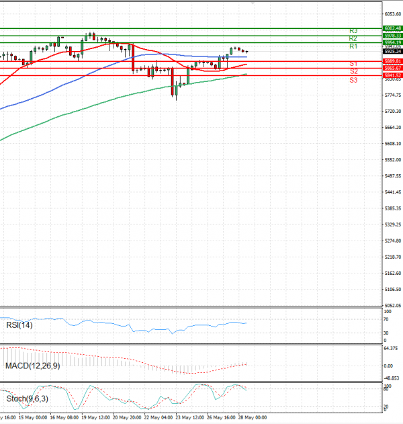
Task: Click the 6053.60 price axis value
Action: tap(393, 14)
